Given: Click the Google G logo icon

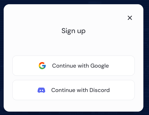Looking at the screenshot, I should pos(42,66).
